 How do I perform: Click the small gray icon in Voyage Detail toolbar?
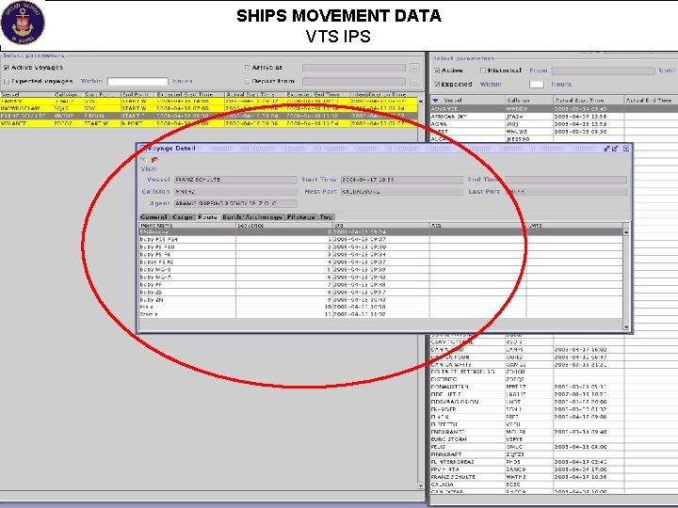pos(143,159)
